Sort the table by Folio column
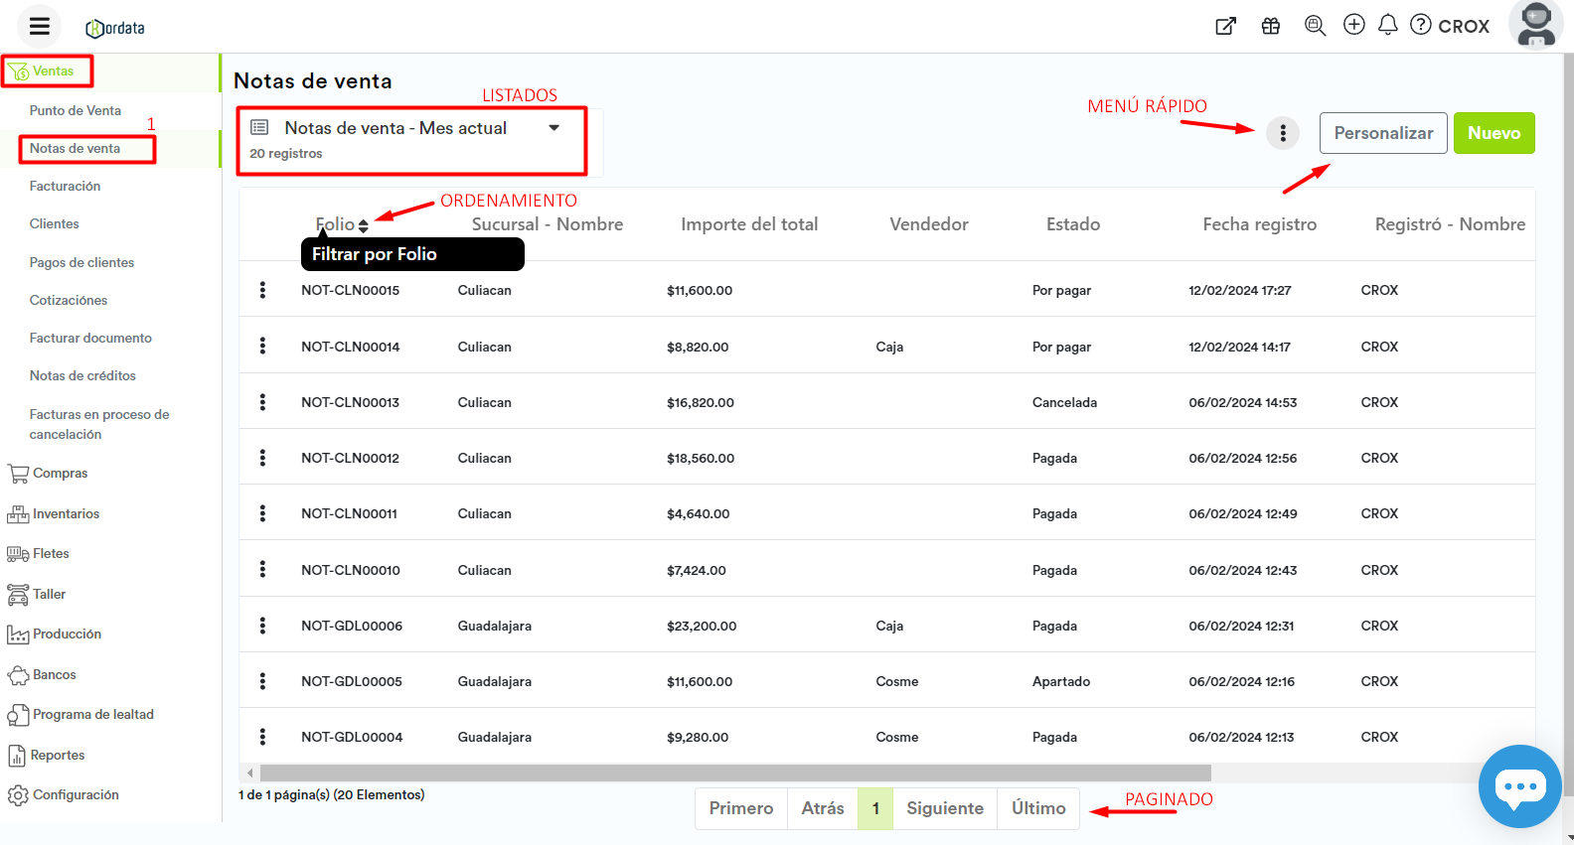This screenshot has width=1574, height=845. (364, 225)
